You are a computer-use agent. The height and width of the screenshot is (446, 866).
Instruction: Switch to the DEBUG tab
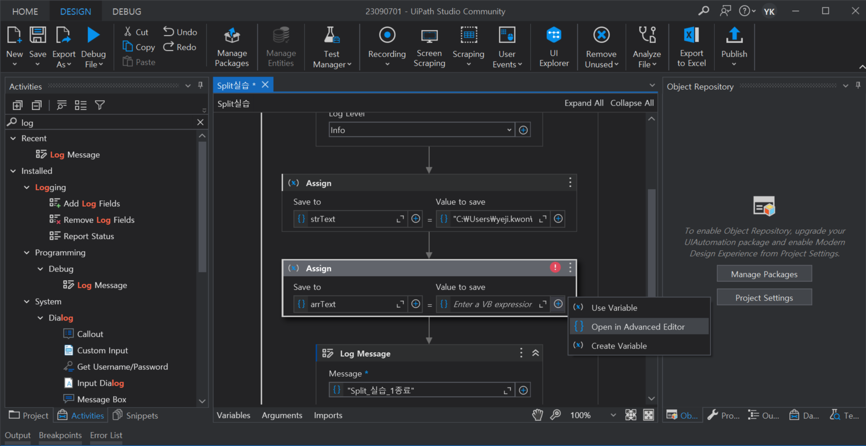click(x=127, y=11)
